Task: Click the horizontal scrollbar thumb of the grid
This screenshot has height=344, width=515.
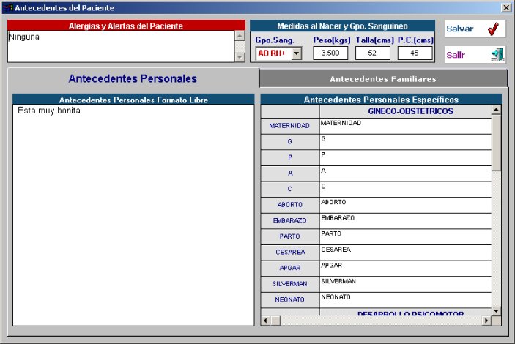Action: point(275,321)
